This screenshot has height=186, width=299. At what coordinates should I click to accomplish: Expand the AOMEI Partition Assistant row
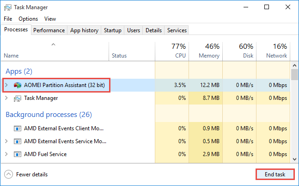tap(6, 85)
